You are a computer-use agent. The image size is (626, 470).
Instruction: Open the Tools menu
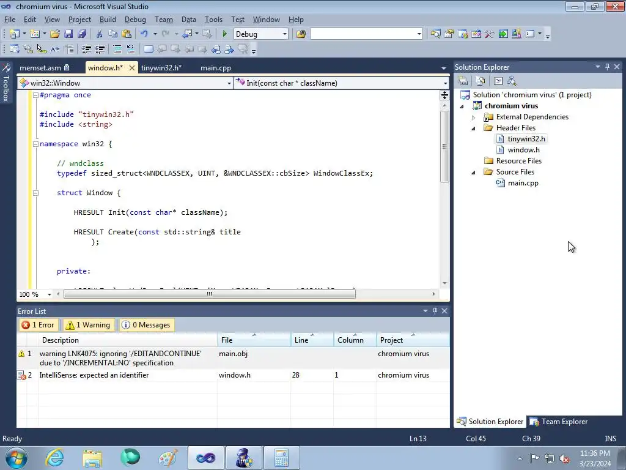click(213, 20)
